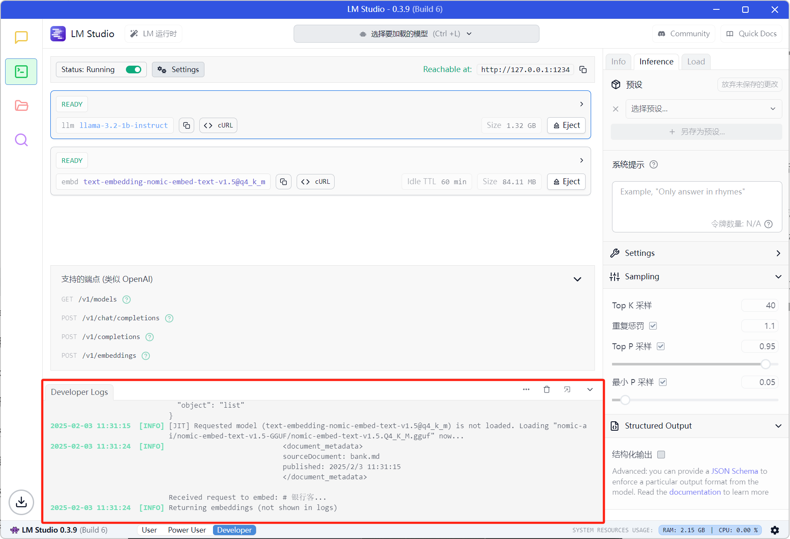Expand the text-embedding-nomic model card

click(x=581, y=160)
